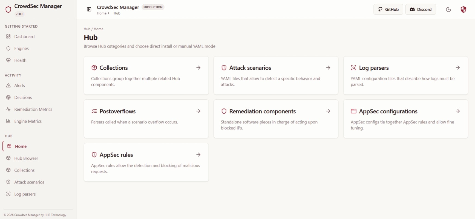Click the Postoverflows card title

pos(118,111)
